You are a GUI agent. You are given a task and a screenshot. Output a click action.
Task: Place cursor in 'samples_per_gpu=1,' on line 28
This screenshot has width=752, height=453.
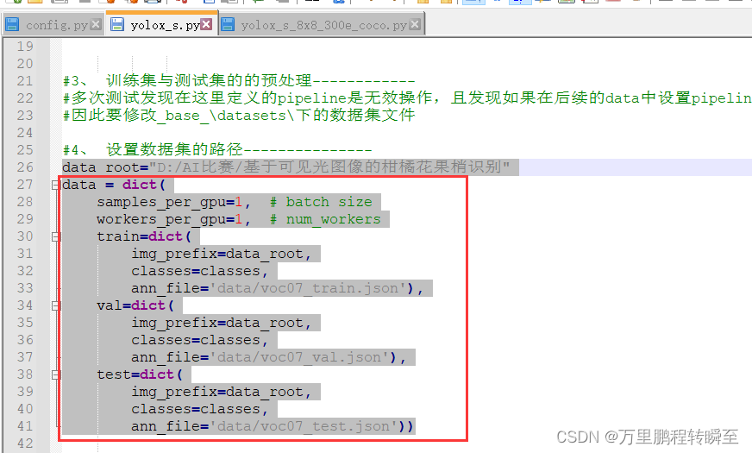coord(173,202)
